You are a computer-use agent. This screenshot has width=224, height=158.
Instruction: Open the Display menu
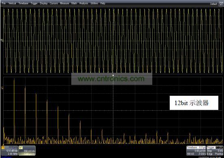tap(44, 3)
